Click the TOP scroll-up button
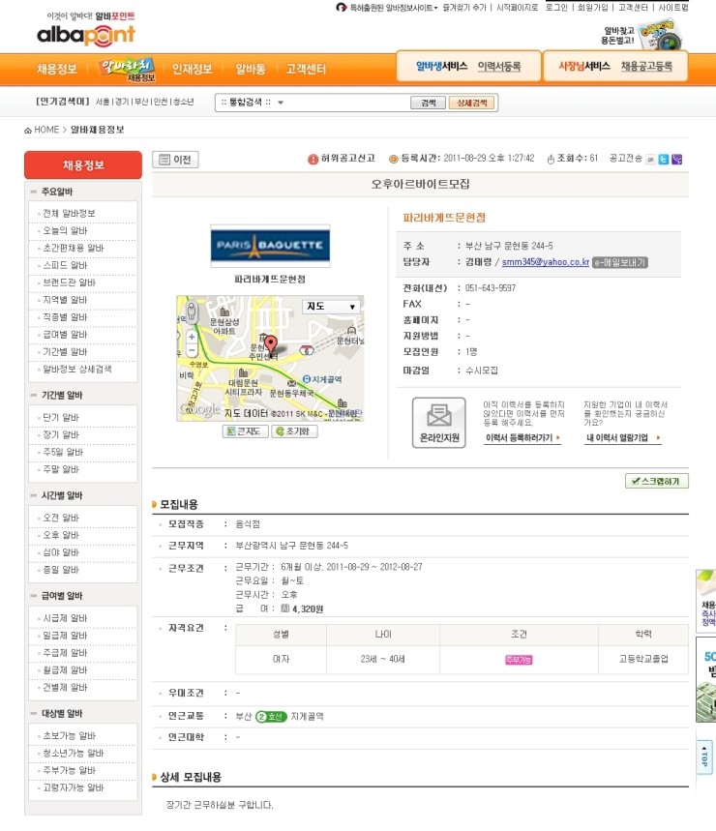The height and width of the screenshot is (831, 716). [704, 757]
